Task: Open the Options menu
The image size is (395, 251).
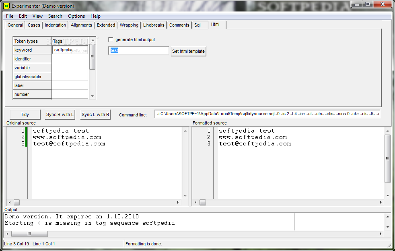Action: coord(76,16)
